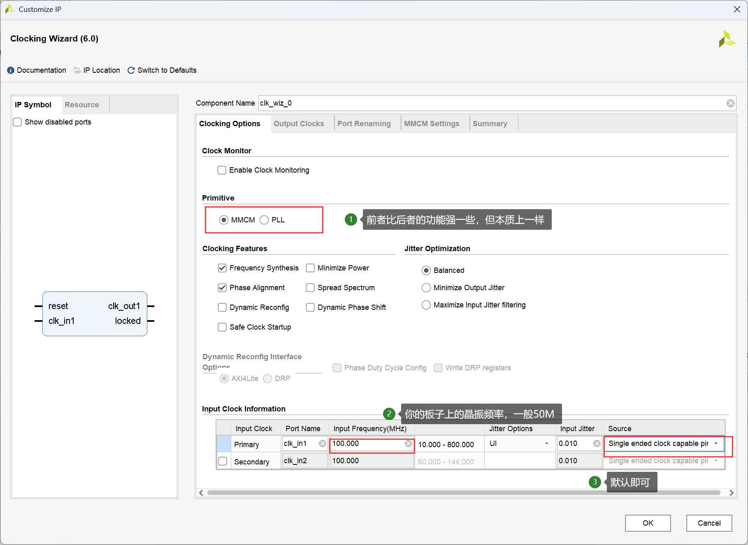Clear the Component Name field
748x545 pixels.
[x=730, y=103]
